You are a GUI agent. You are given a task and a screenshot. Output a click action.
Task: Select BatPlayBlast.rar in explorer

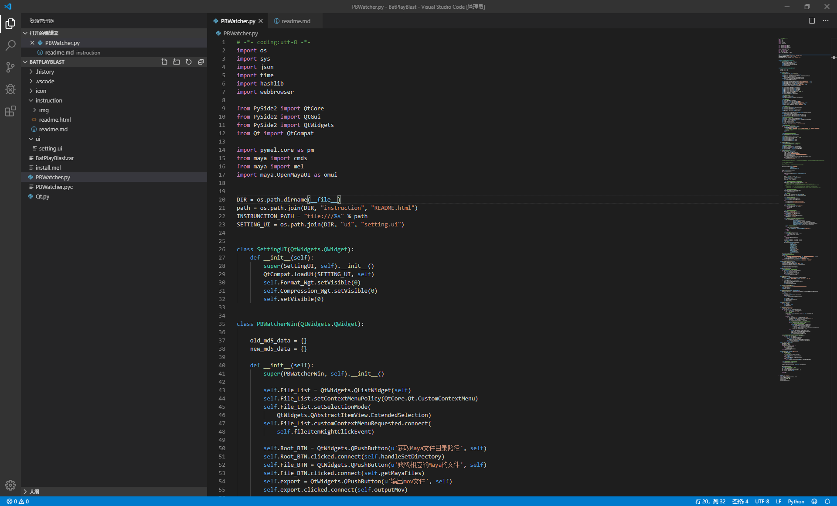pos(114,158)
